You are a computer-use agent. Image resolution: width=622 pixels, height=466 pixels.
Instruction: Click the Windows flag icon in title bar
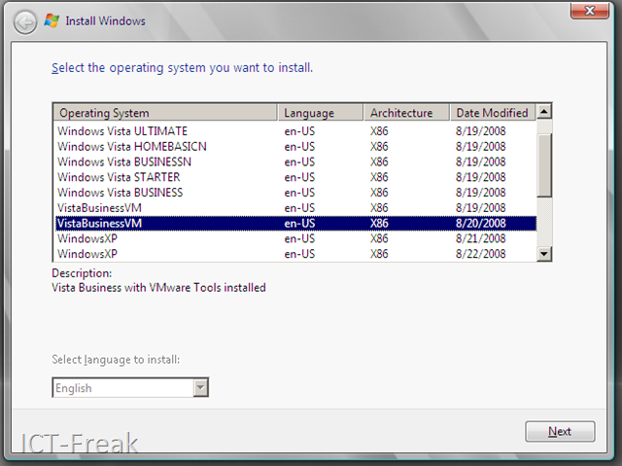click(x=53, y=20)
